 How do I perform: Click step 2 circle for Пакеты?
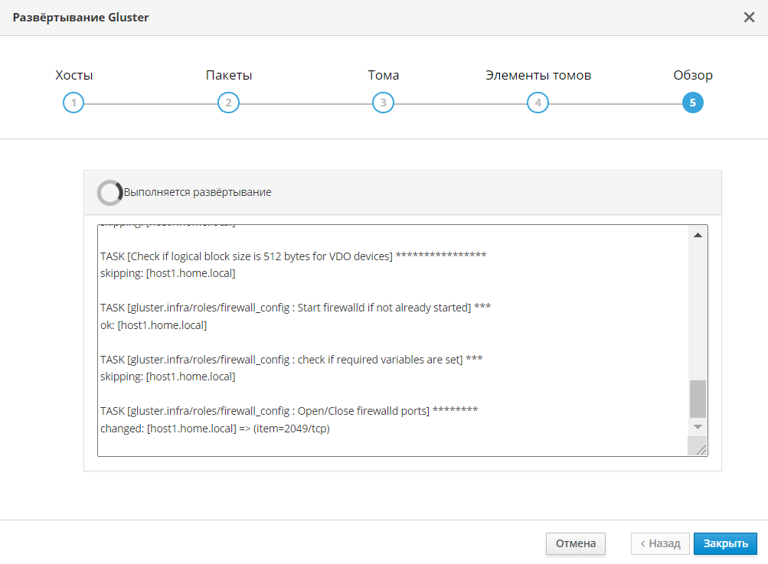[228, 103]
